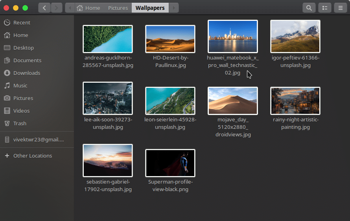Click filename igor-peftiev-61366-unsplash.jpg
The image size is (350, 221).
tap(296, 61)
